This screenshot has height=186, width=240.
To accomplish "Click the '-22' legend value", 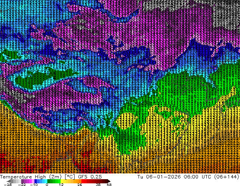I will [x=22, y=184].
